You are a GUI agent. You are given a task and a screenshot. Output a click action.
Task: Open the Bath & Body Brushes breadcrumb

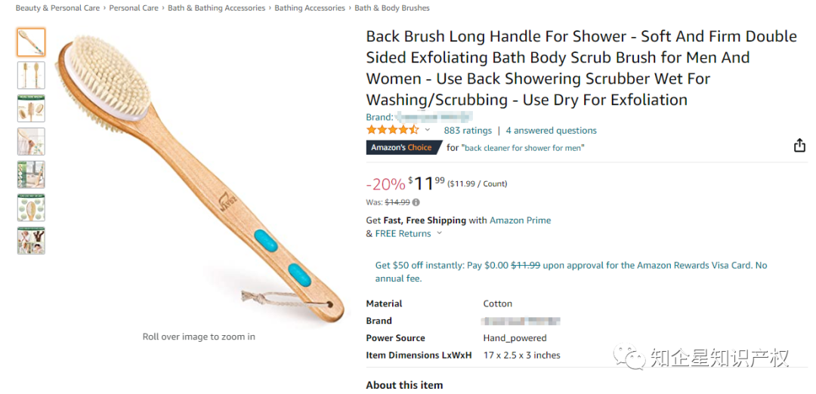point(391,8)
